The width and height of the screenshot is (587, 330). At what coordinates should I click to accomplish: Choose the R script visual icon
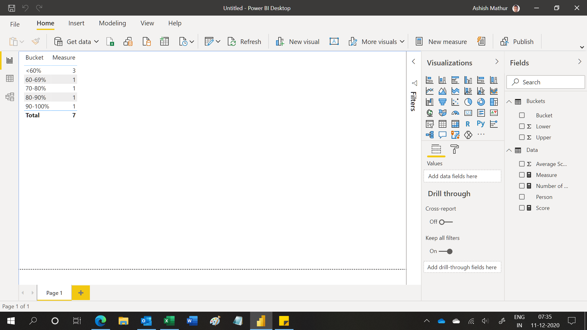468,124
